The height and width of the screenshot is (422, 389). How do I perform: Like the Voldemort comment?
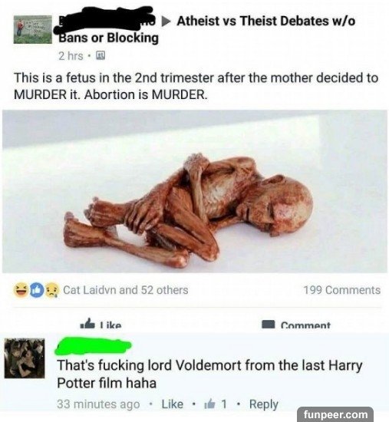(173, 404)
